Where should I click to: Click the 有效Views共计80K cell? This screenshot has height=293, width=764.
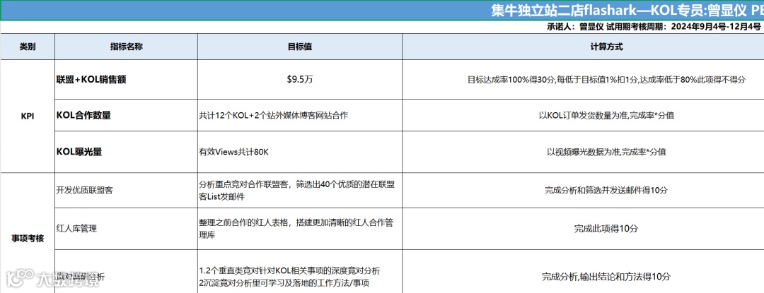[300, 152]
